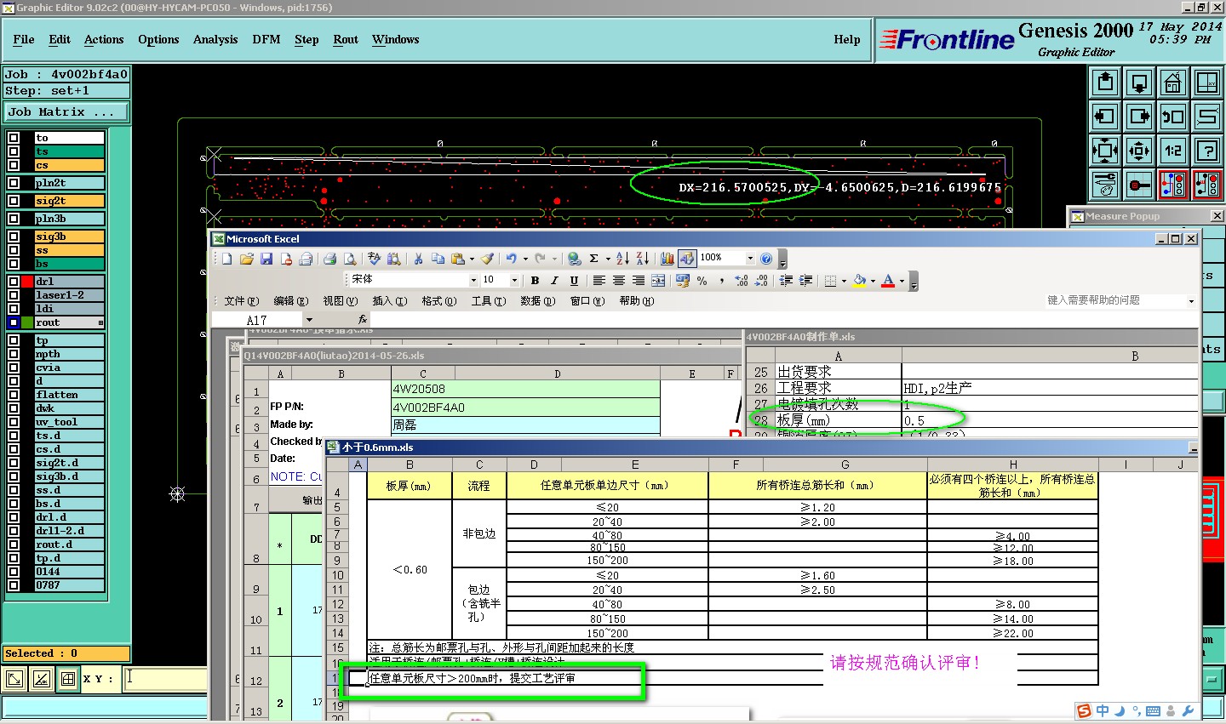Open the DFM menu
The image size is (1226, 724).
266,40
